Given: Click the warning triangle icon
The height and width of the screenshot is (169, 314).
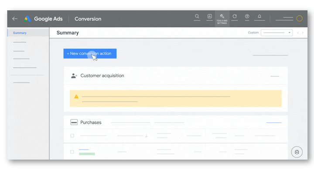Looking at the screenshot, I should 76,97.
